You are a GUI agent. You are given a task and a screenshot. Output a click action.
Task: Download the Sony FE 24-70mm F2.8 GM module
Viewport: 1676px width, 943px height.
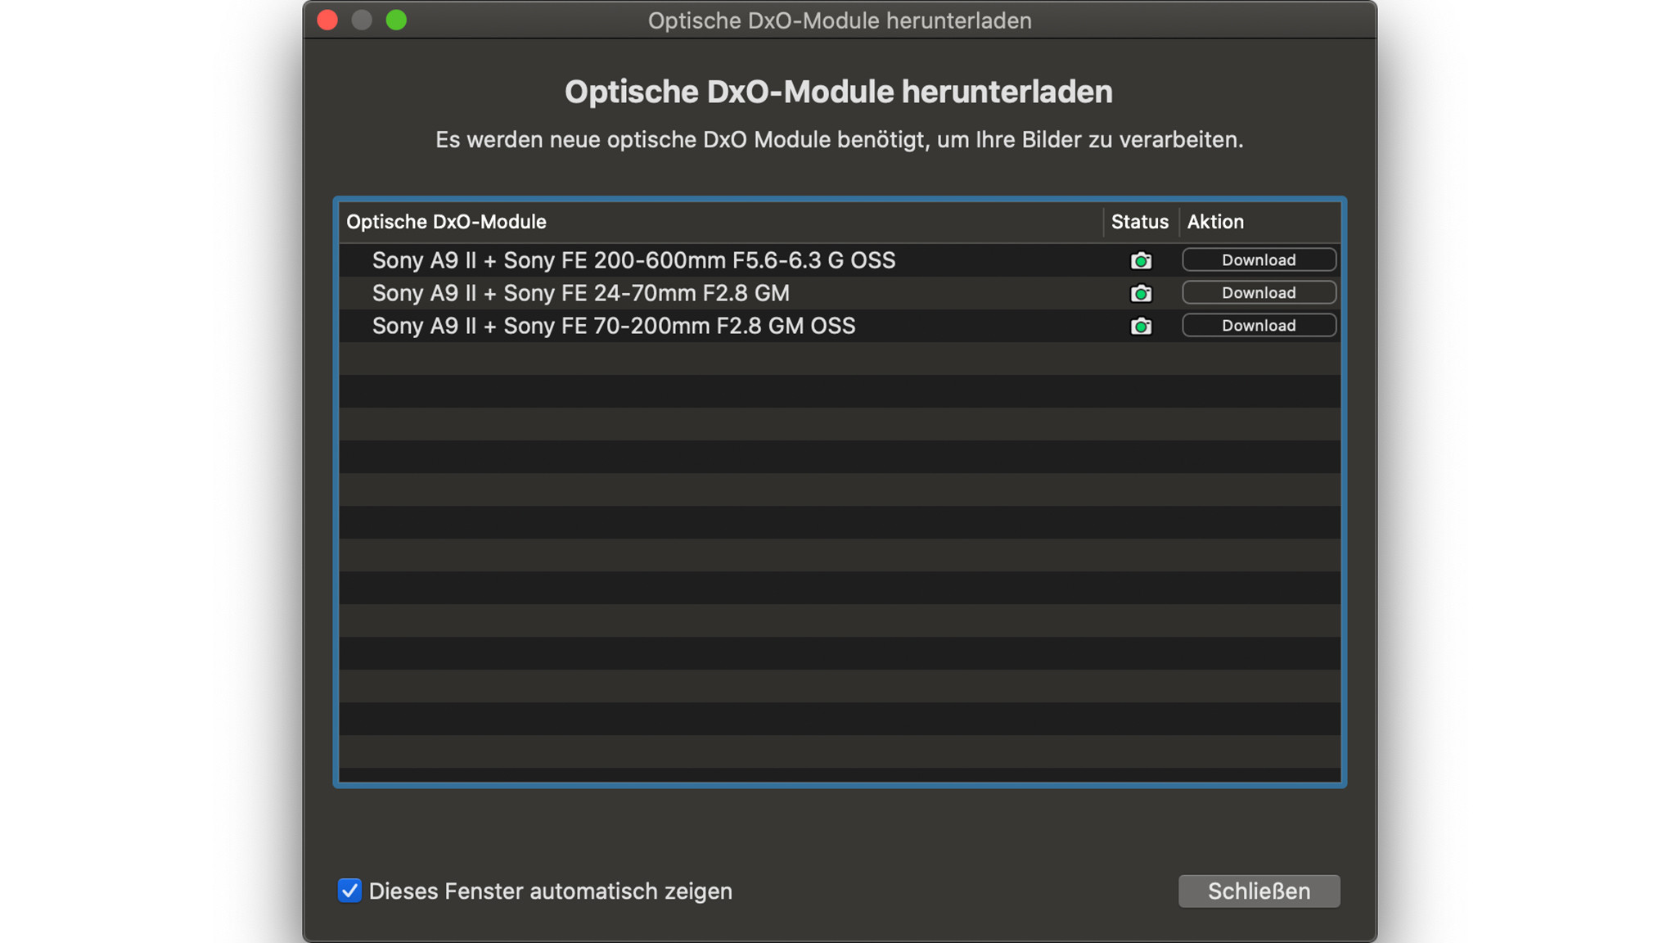[1259, 292]
